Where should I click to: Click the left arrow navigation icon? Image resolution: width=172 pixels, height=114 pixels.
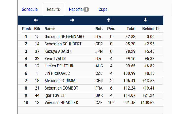tap(36, 20)
